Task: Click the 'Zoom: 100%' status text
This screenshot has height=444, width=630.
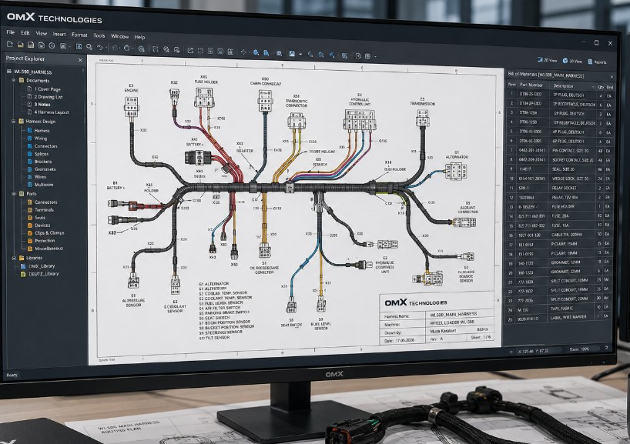Action: (x=579, y=349)
